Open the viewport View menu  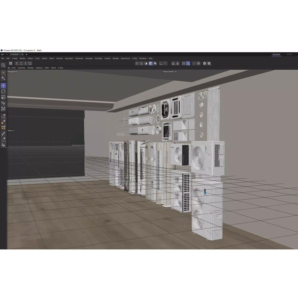pyautogui.click(x=14, y=68)
